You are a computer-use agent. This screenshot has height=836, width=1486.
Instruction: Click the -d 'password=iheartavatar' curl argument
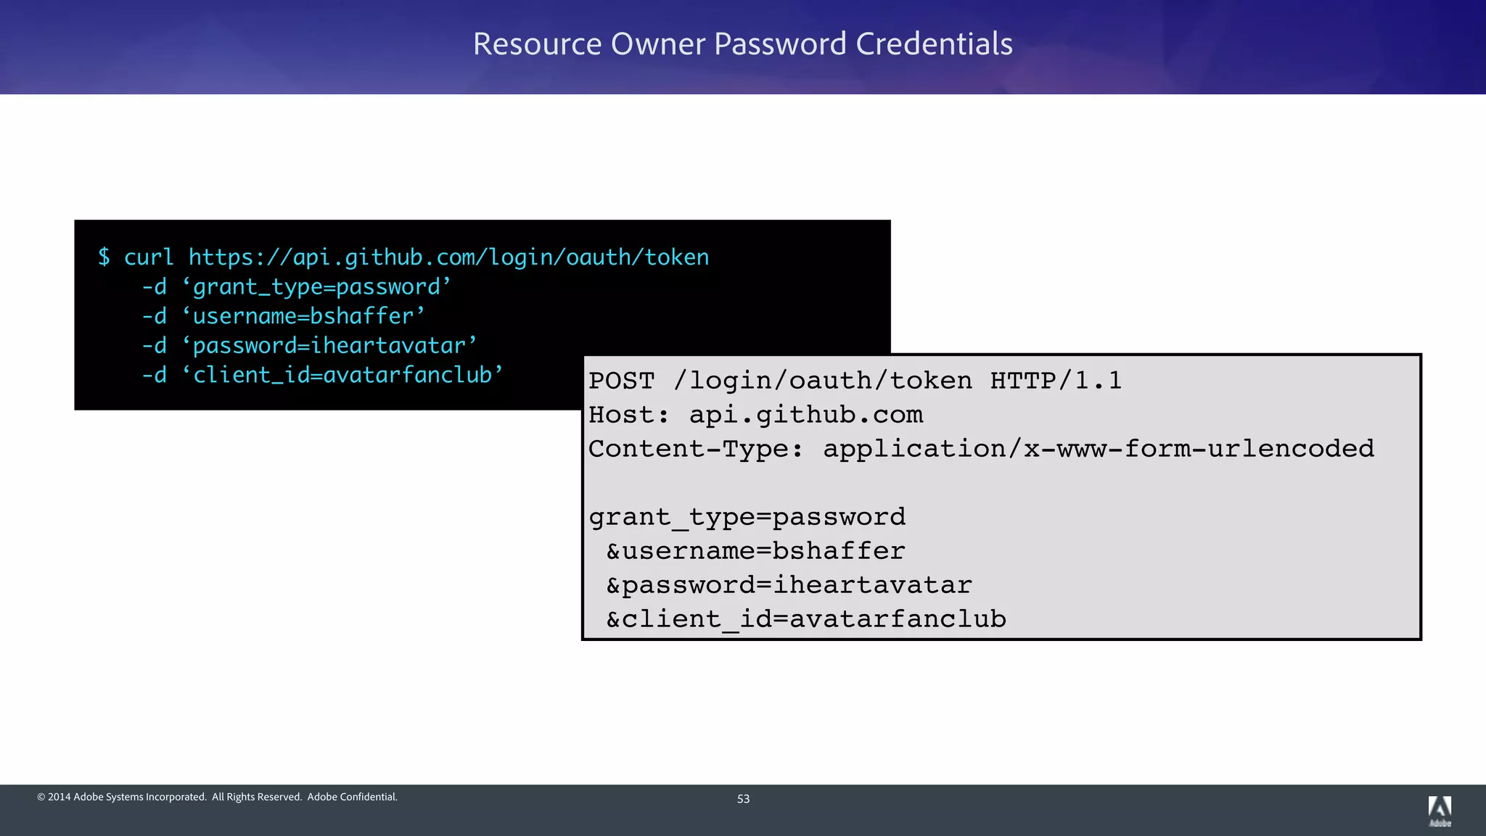310,346
